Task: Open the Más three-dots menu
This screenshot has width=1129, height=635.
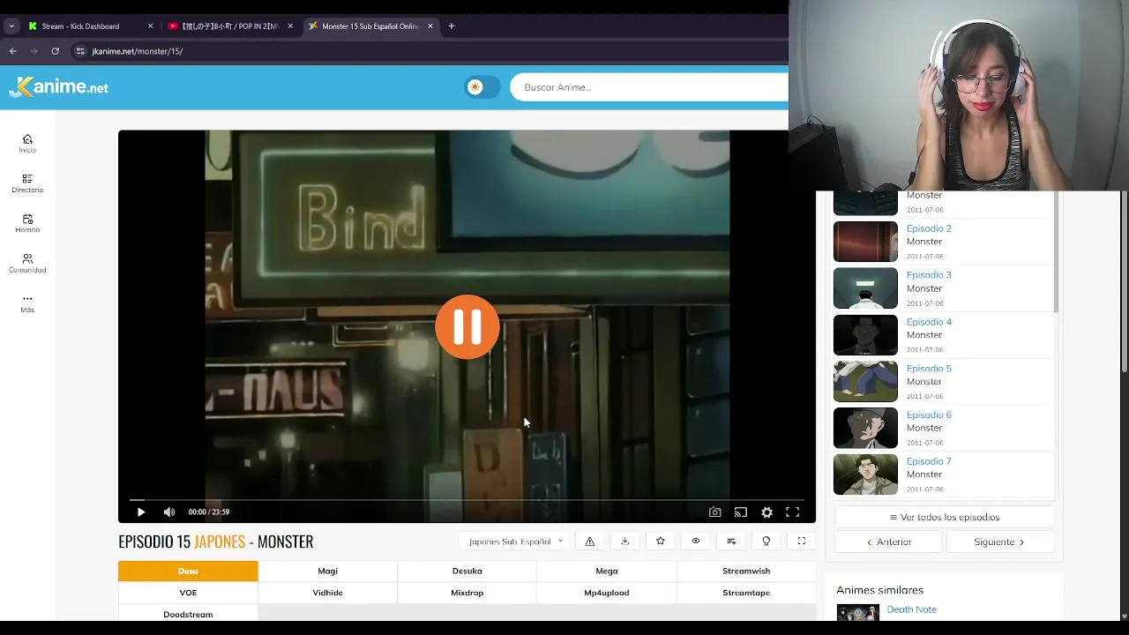Action: coord(27,299)
